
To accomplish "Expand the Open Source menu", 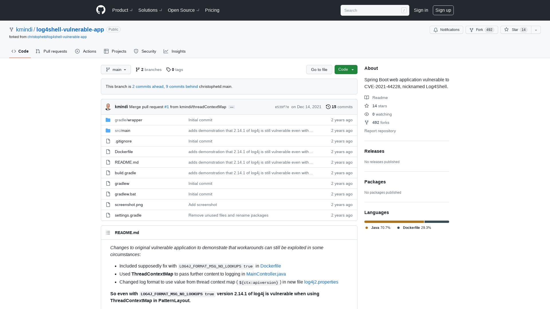I will [x=184, y=10].
